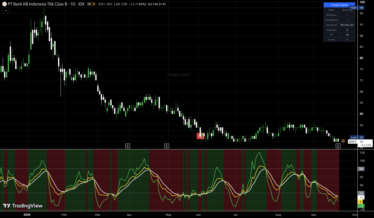The width and height of the screenshot is (374, 218).
Task: Click the '72' price axis label
Action: (x=361, y=80)
